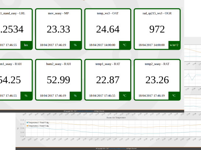This screenshot has width=201, height=150.
Task: Click the 21.60 y-axis label on chart
Action: point(22,137)
